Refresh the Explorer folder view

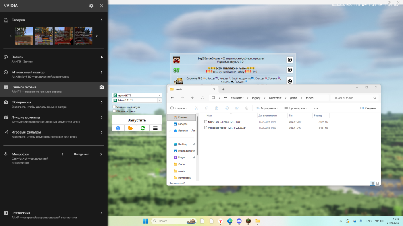203,98
